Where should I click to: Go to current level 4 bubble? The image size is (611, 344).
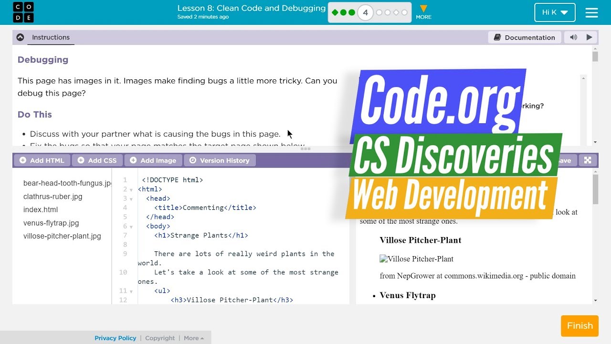pyautogui.click(x=365, y=12)
